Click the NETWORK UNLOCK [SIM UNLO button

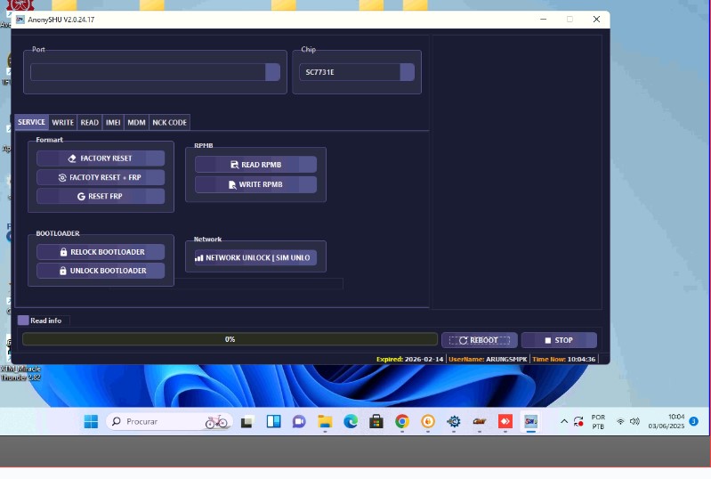pos(255,257)
